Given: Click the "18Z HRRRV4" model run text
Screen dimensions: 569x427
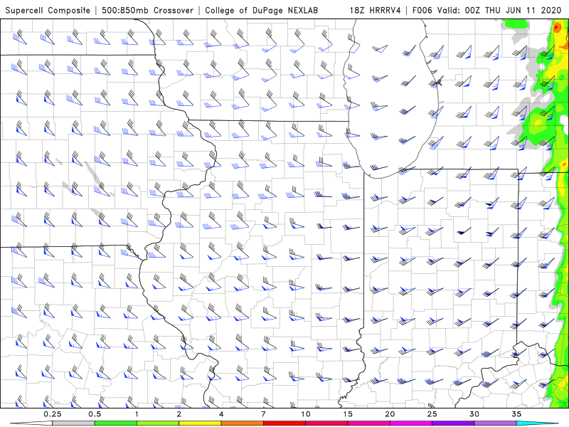Looking at the screenshot, I should click(x=375, y=10).
